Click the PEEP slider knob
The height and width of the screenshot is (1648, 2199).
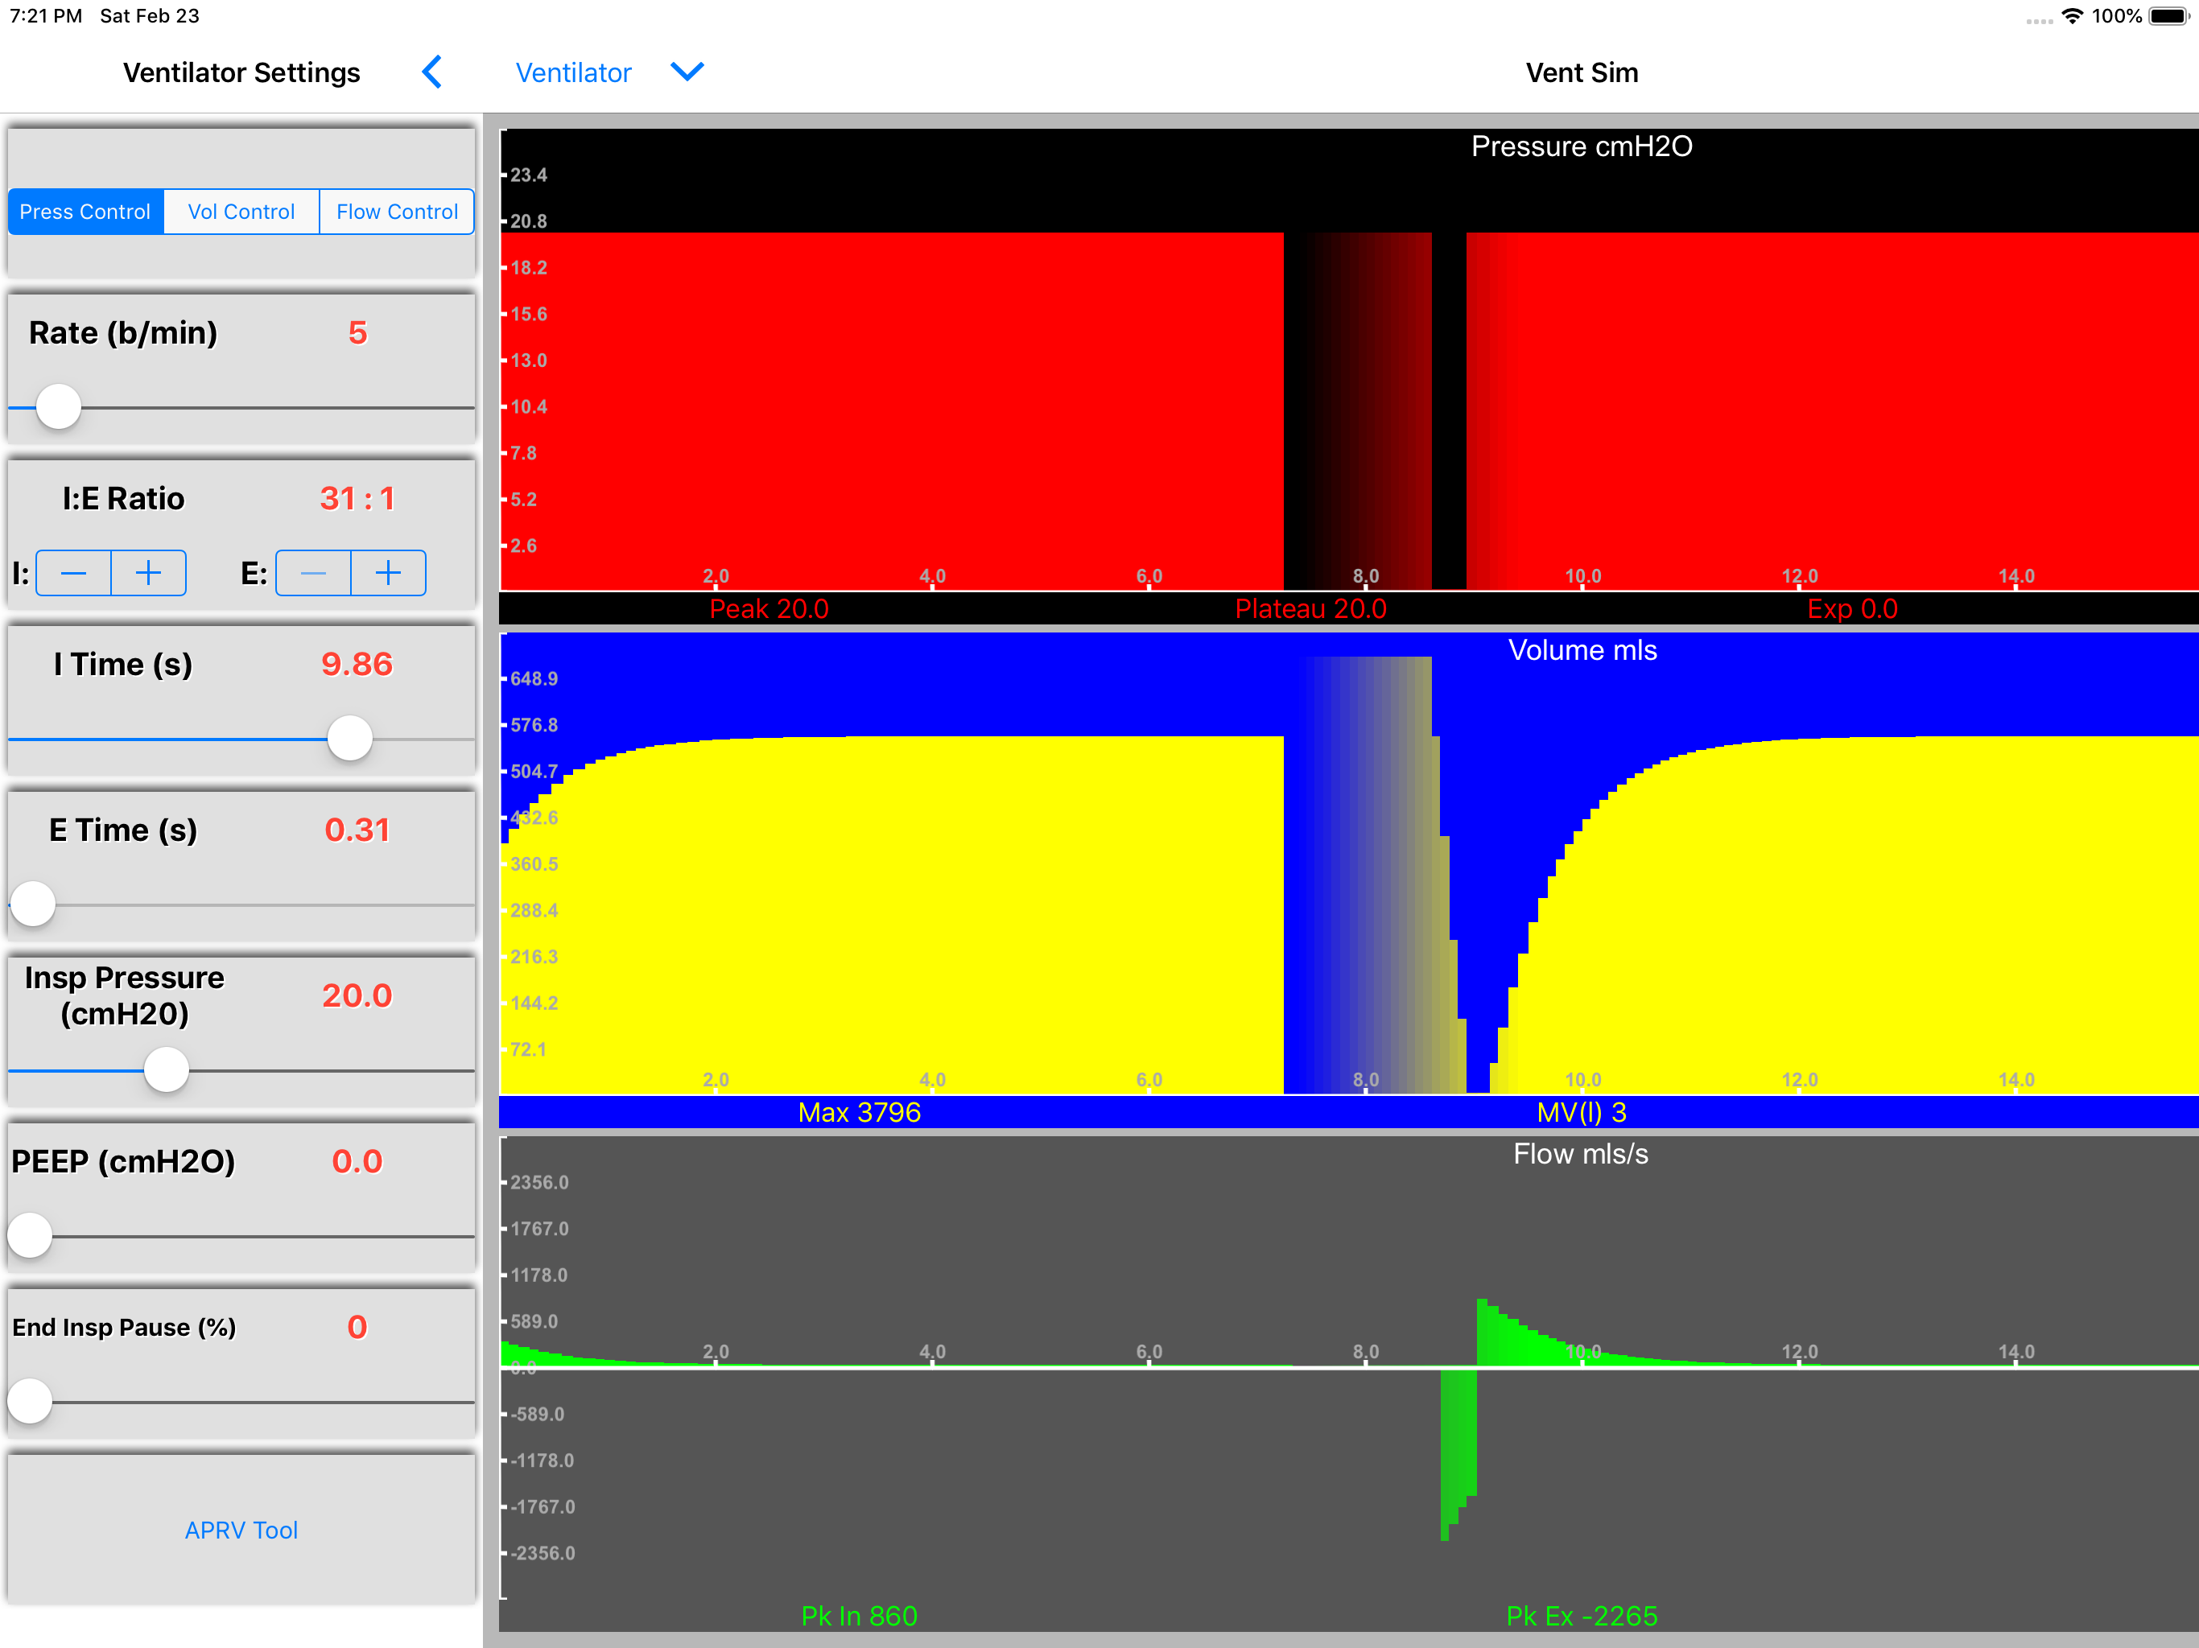tap(30, 1235)
